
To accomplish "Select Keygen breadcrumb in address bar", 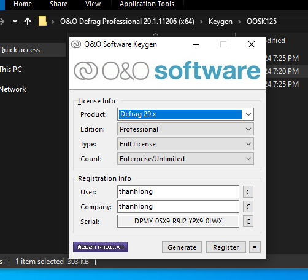I will pos(220,22).
